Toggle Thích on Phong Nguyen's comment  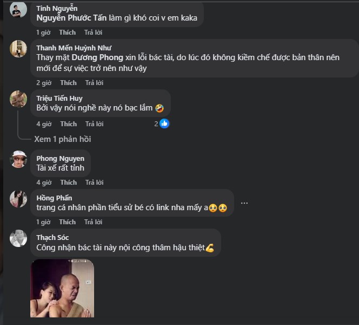click(x=69, y=183)
